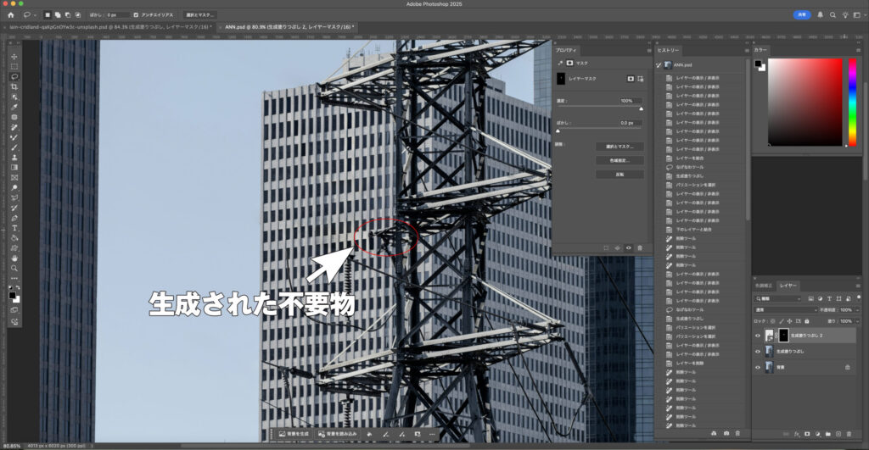Click the 反転 button in Properties
Screen dimensions: 869x450
coord(620,175)
